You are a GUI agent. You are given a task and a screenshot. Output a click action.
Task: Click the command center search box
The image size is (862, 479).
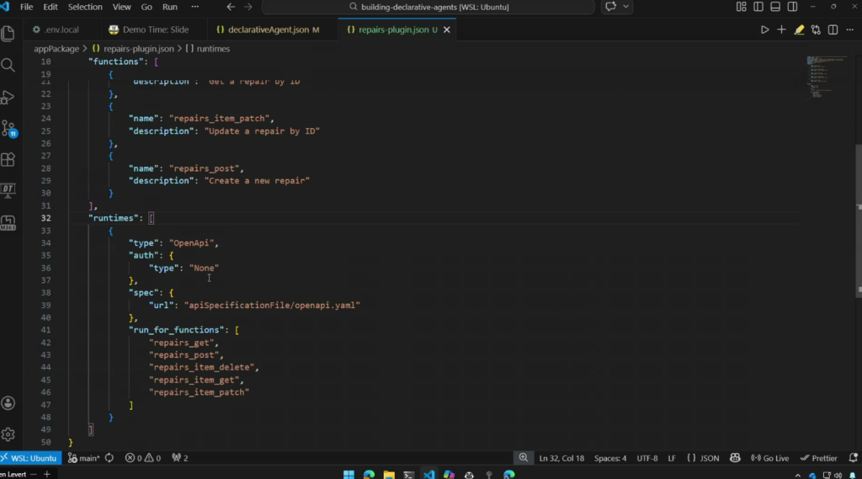428,7
